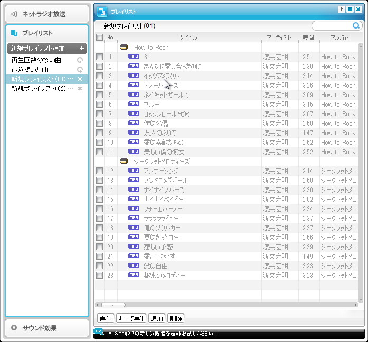
Task: Click MP3 icon for 秘密のメロディー
Action: (x=134, y=274)
